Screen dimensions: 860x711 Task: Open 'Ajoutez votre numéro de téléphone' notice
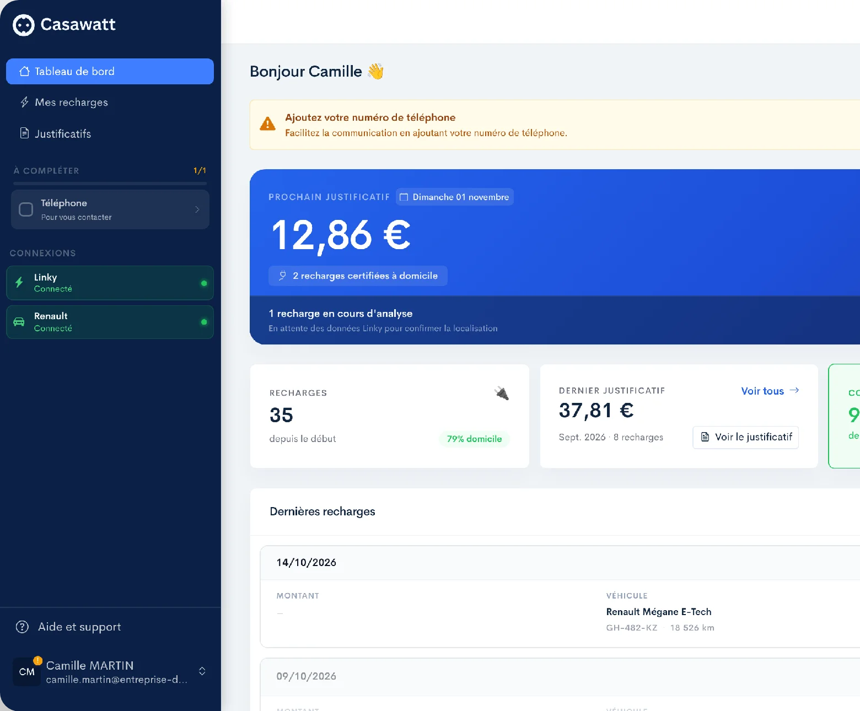pyautogui.click(x=555, y=125)
